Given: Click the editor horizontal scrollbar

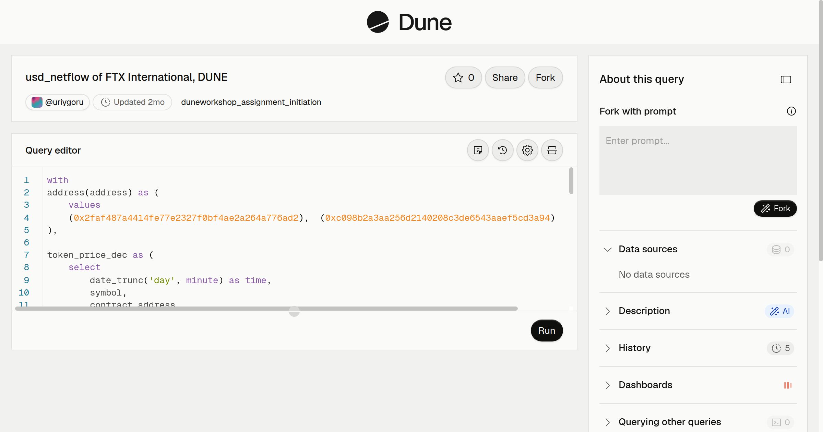Looking at the screenshot, I should click(266, 309).
